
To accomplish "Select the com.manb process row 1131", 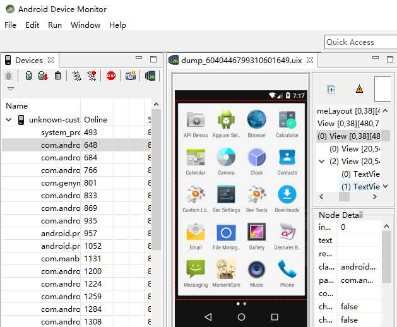I will 76,258.
